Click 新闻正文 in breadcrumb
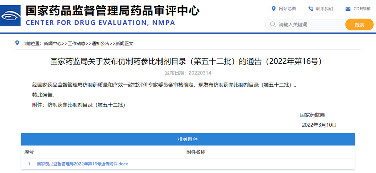The width and height of the screenshot is (376, 173). tap(125, 44)
